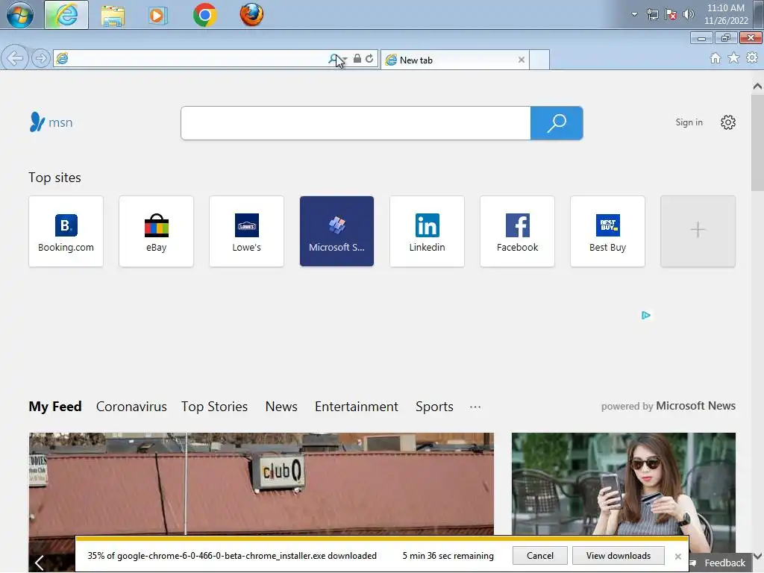This screenshot has height=573, width=764.
Task: Open a blank new tab button
Action: [x=539, y=60]
